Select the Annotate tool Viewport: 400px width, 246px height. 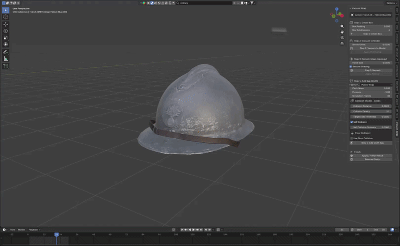5,52
